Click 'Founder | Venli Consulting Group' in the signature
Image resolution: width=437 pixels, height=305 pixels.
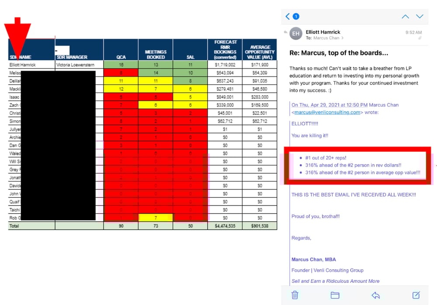(x=327, y=270)
